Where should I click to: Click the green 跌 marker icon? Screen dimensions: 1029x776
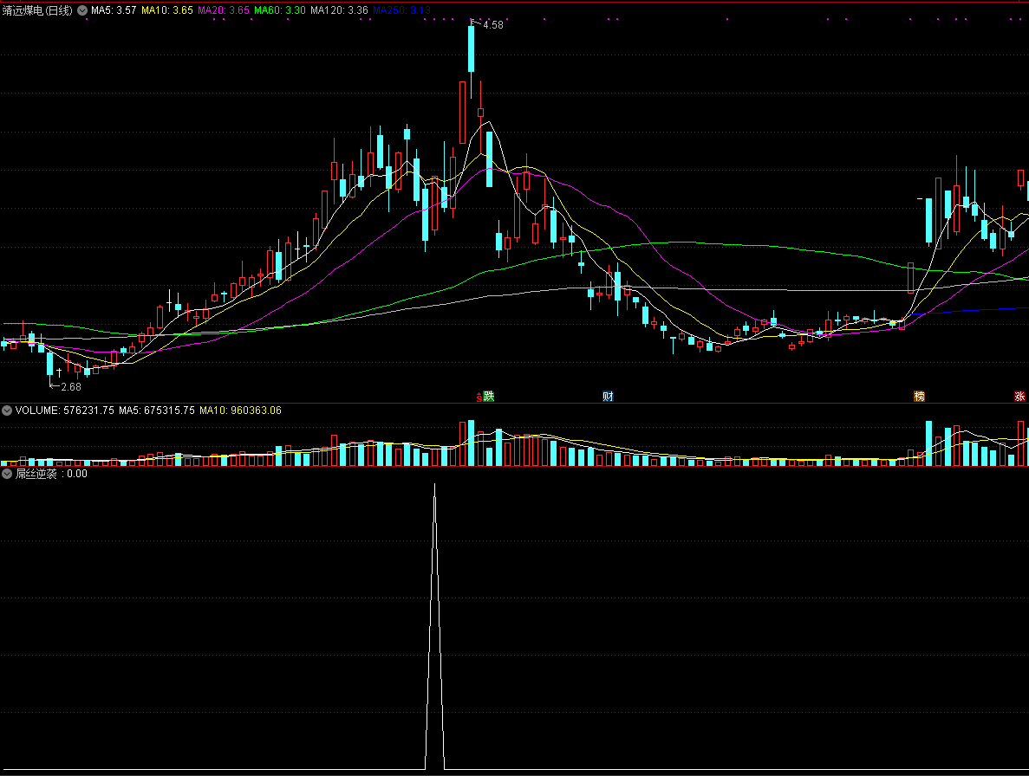[x=489, y=396]
